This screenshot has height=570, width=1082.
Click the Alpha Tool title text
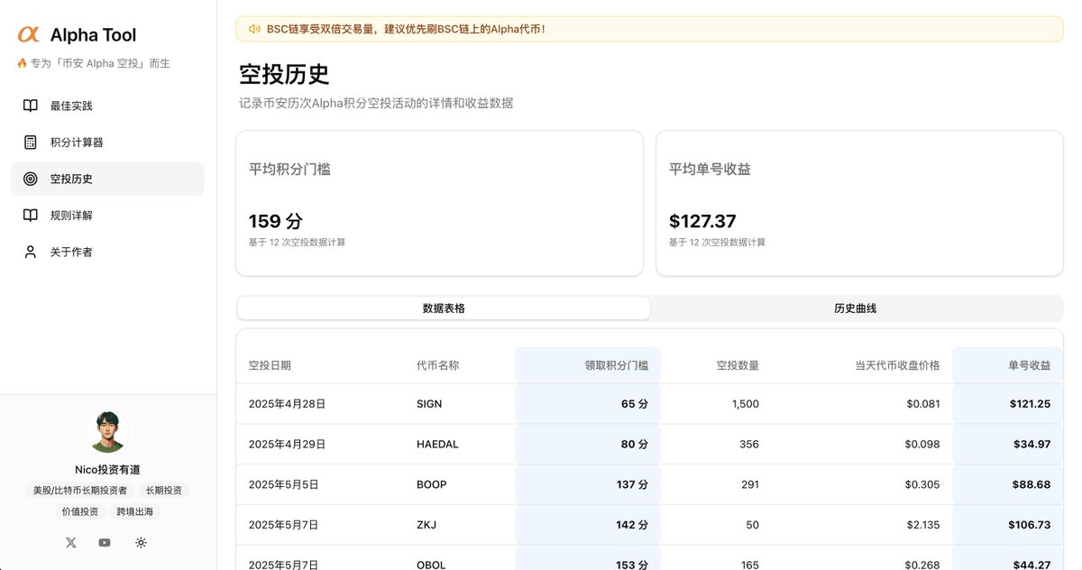[x=93, y=35]
